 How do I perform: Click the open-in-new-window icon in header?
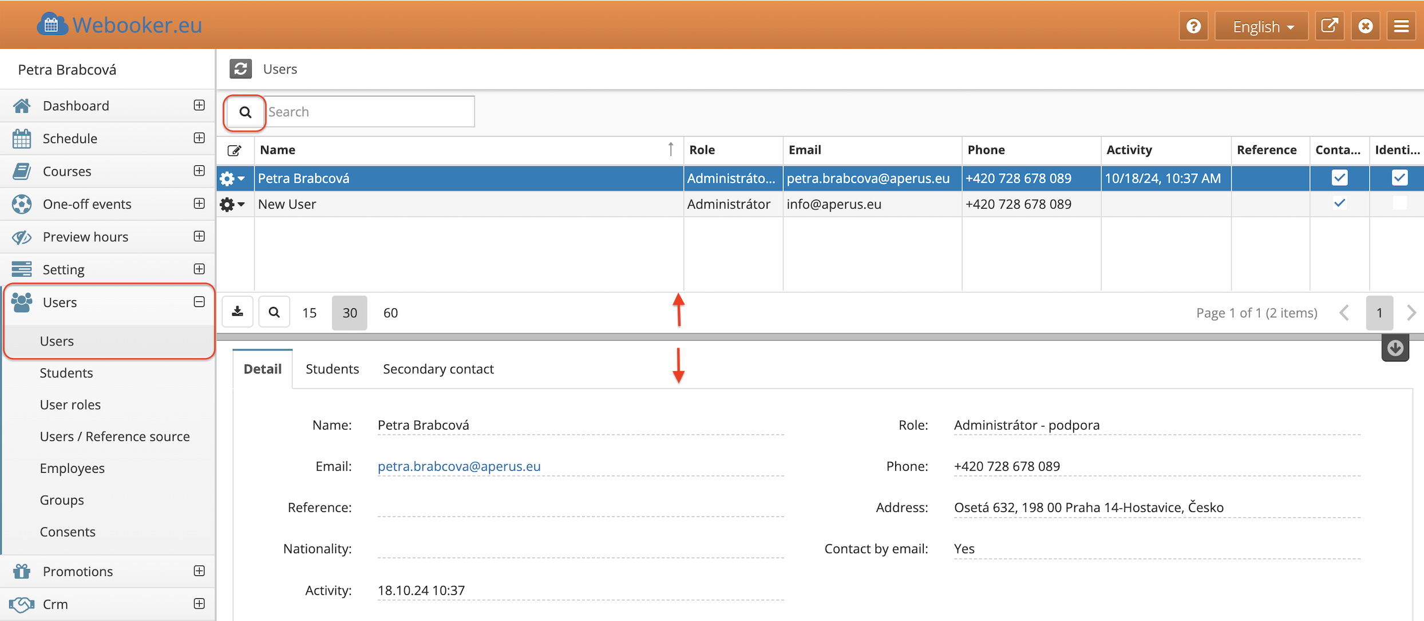point(1329,26)
